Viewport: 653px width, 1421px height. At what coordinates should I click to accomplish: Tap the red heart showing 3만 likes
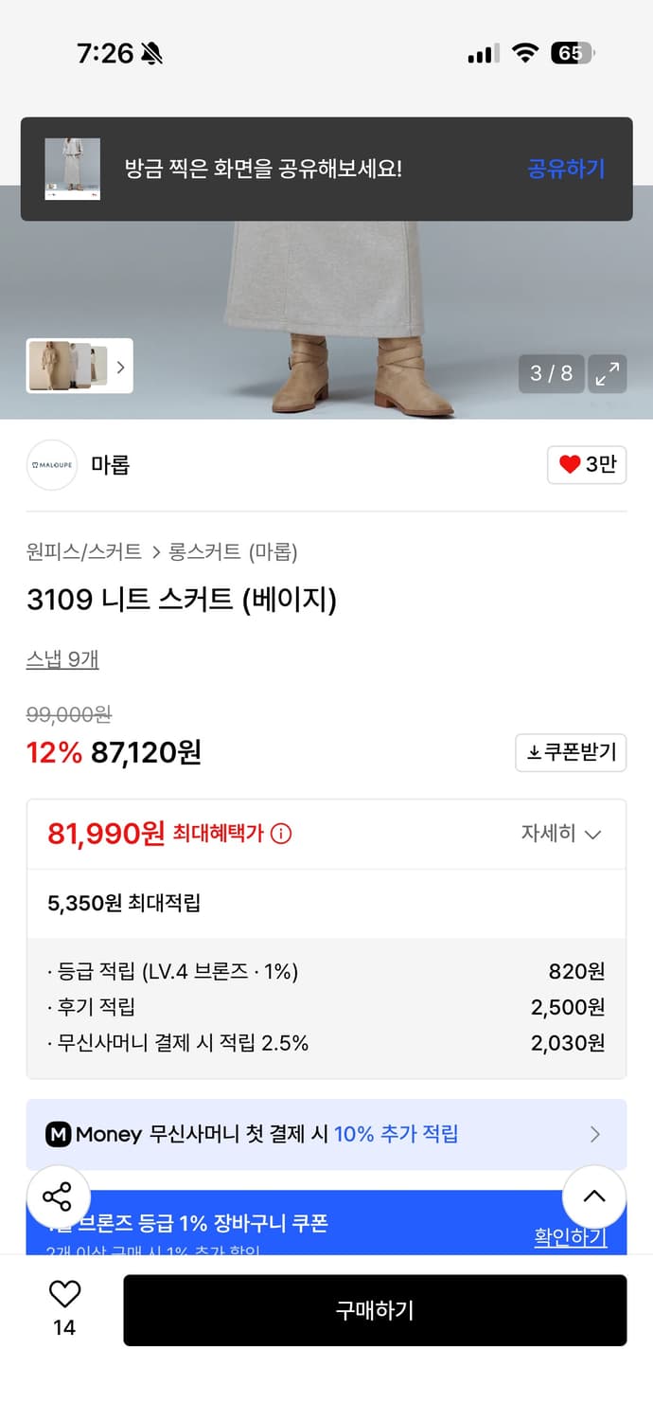(587, 465)
